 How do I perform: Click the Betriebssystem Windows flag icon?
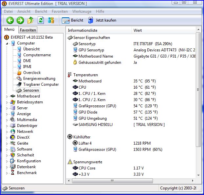point(13,102)
